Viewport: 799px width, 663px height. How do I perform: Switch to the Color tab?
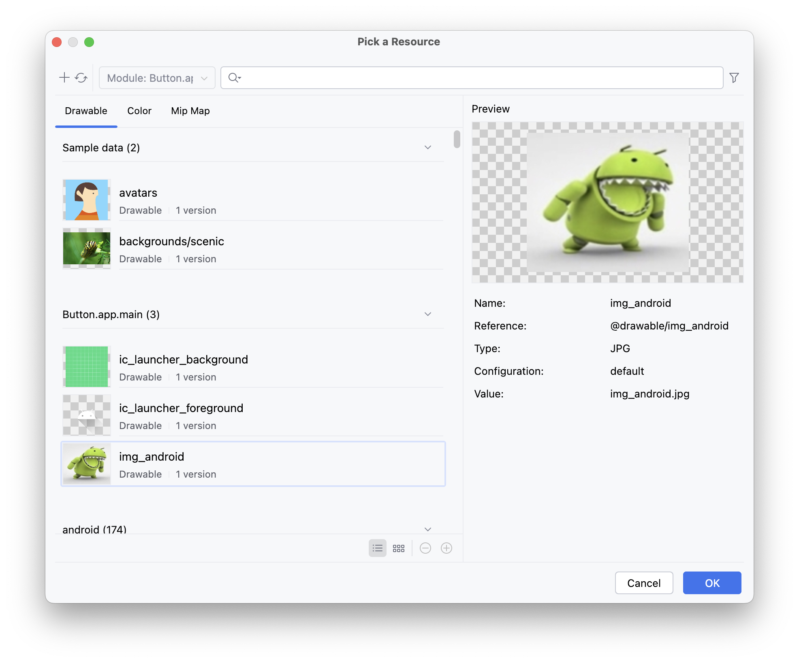coord(139,111)
